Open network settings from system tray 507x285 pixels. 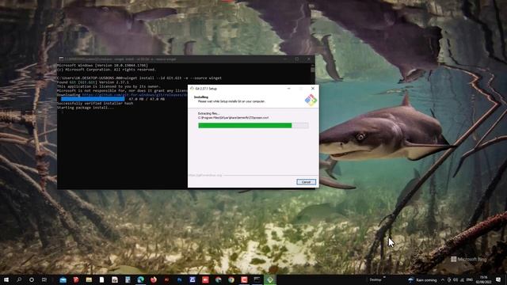pyautogui.click(x=462, y=279)
